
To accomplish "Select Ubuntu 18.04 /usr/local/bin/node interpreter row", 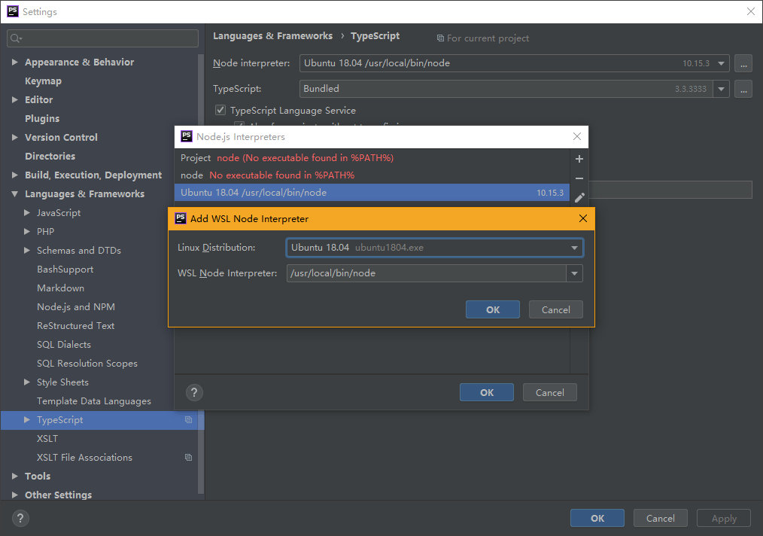I will point(372,192).
